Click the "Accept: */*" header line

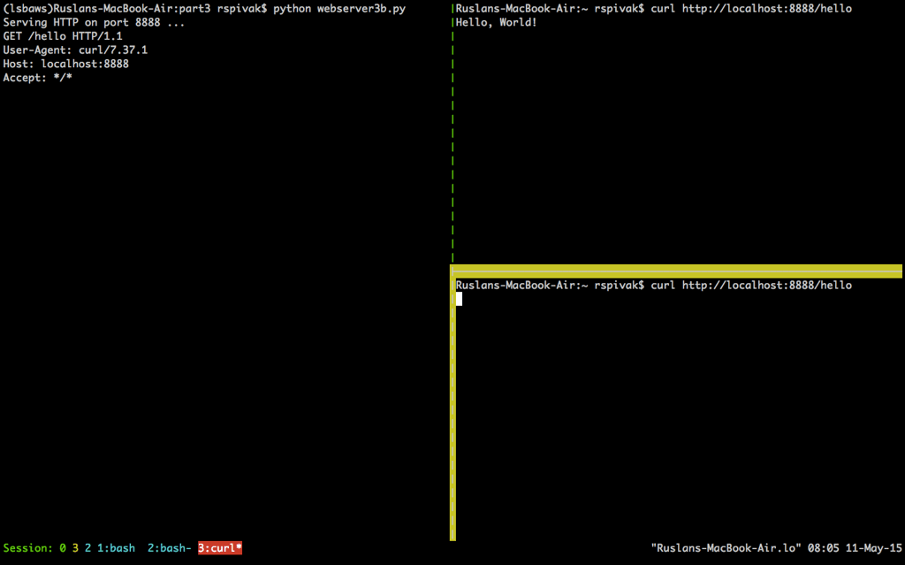click(37, 78)
